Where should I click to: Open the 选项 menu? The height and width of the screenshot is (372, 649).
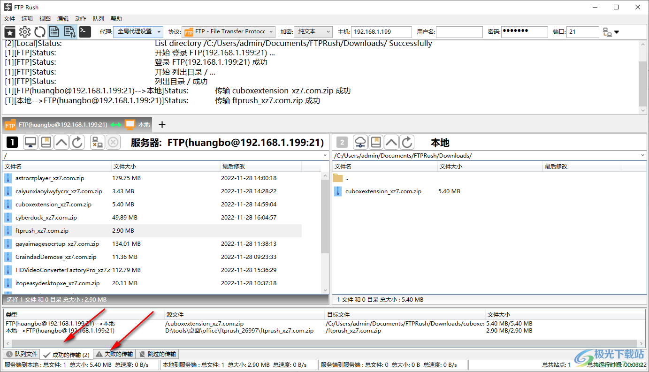(27, 19)
